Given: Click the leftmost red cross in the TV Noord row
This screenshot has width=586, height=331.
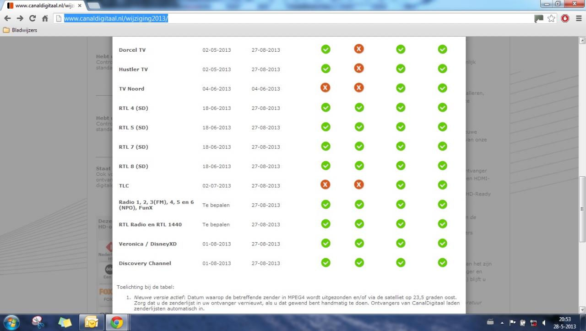Looking at the screenshot, I should [x=326, y=87].
